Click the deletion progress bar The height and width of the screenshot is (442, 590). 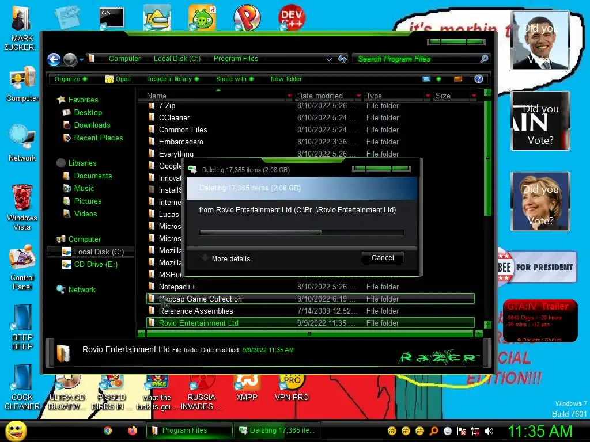point(301,233)
